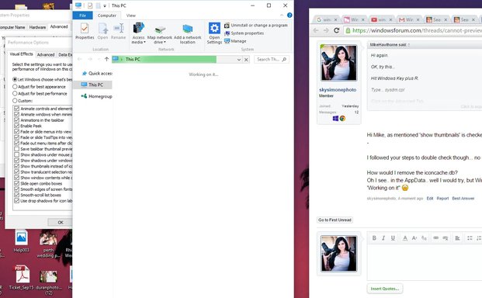Click the unordered list icon in the editor
The width and height of the screenshot is (482, 298).
[x=470, y=237]
